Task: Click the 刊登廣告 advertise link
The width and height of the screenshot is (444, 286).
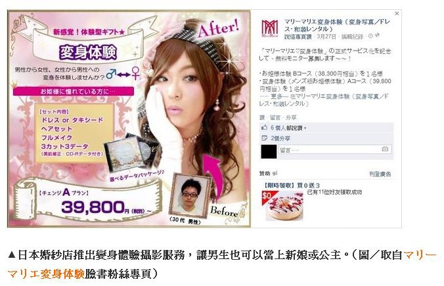Action: tap(380, 174)
